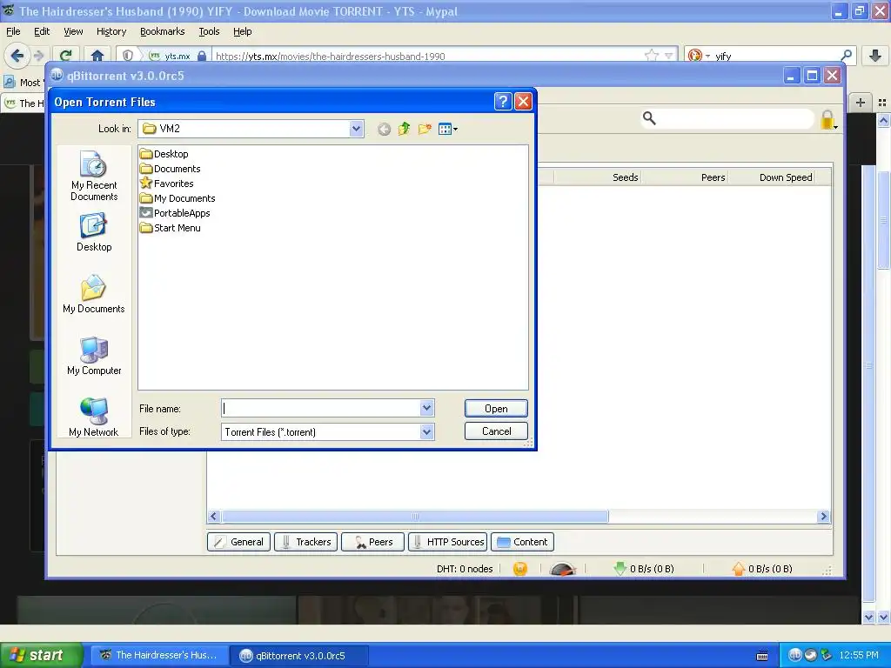The image size is (891, 668).
Task: Open the View Menu dropdown icon
Action: point(448,129)
